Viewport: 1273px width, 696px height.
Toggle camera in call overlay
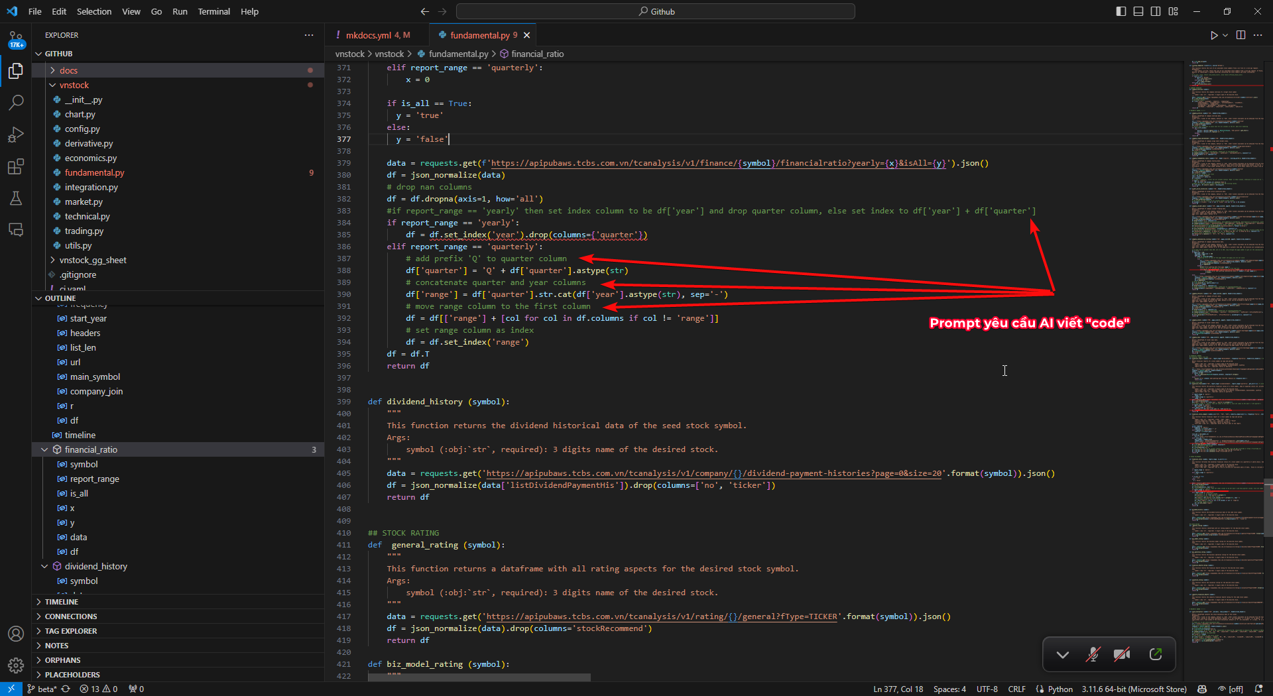click(1122, 654)
